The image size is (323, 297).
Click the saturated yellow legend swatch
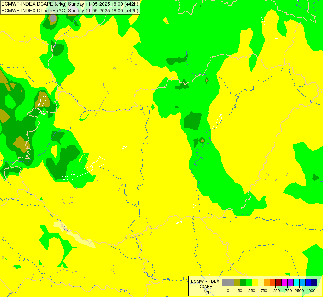tap(255, 282)
